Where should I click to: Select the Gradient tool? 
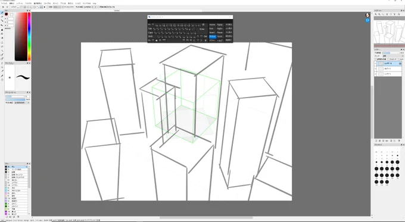(2, 37)
